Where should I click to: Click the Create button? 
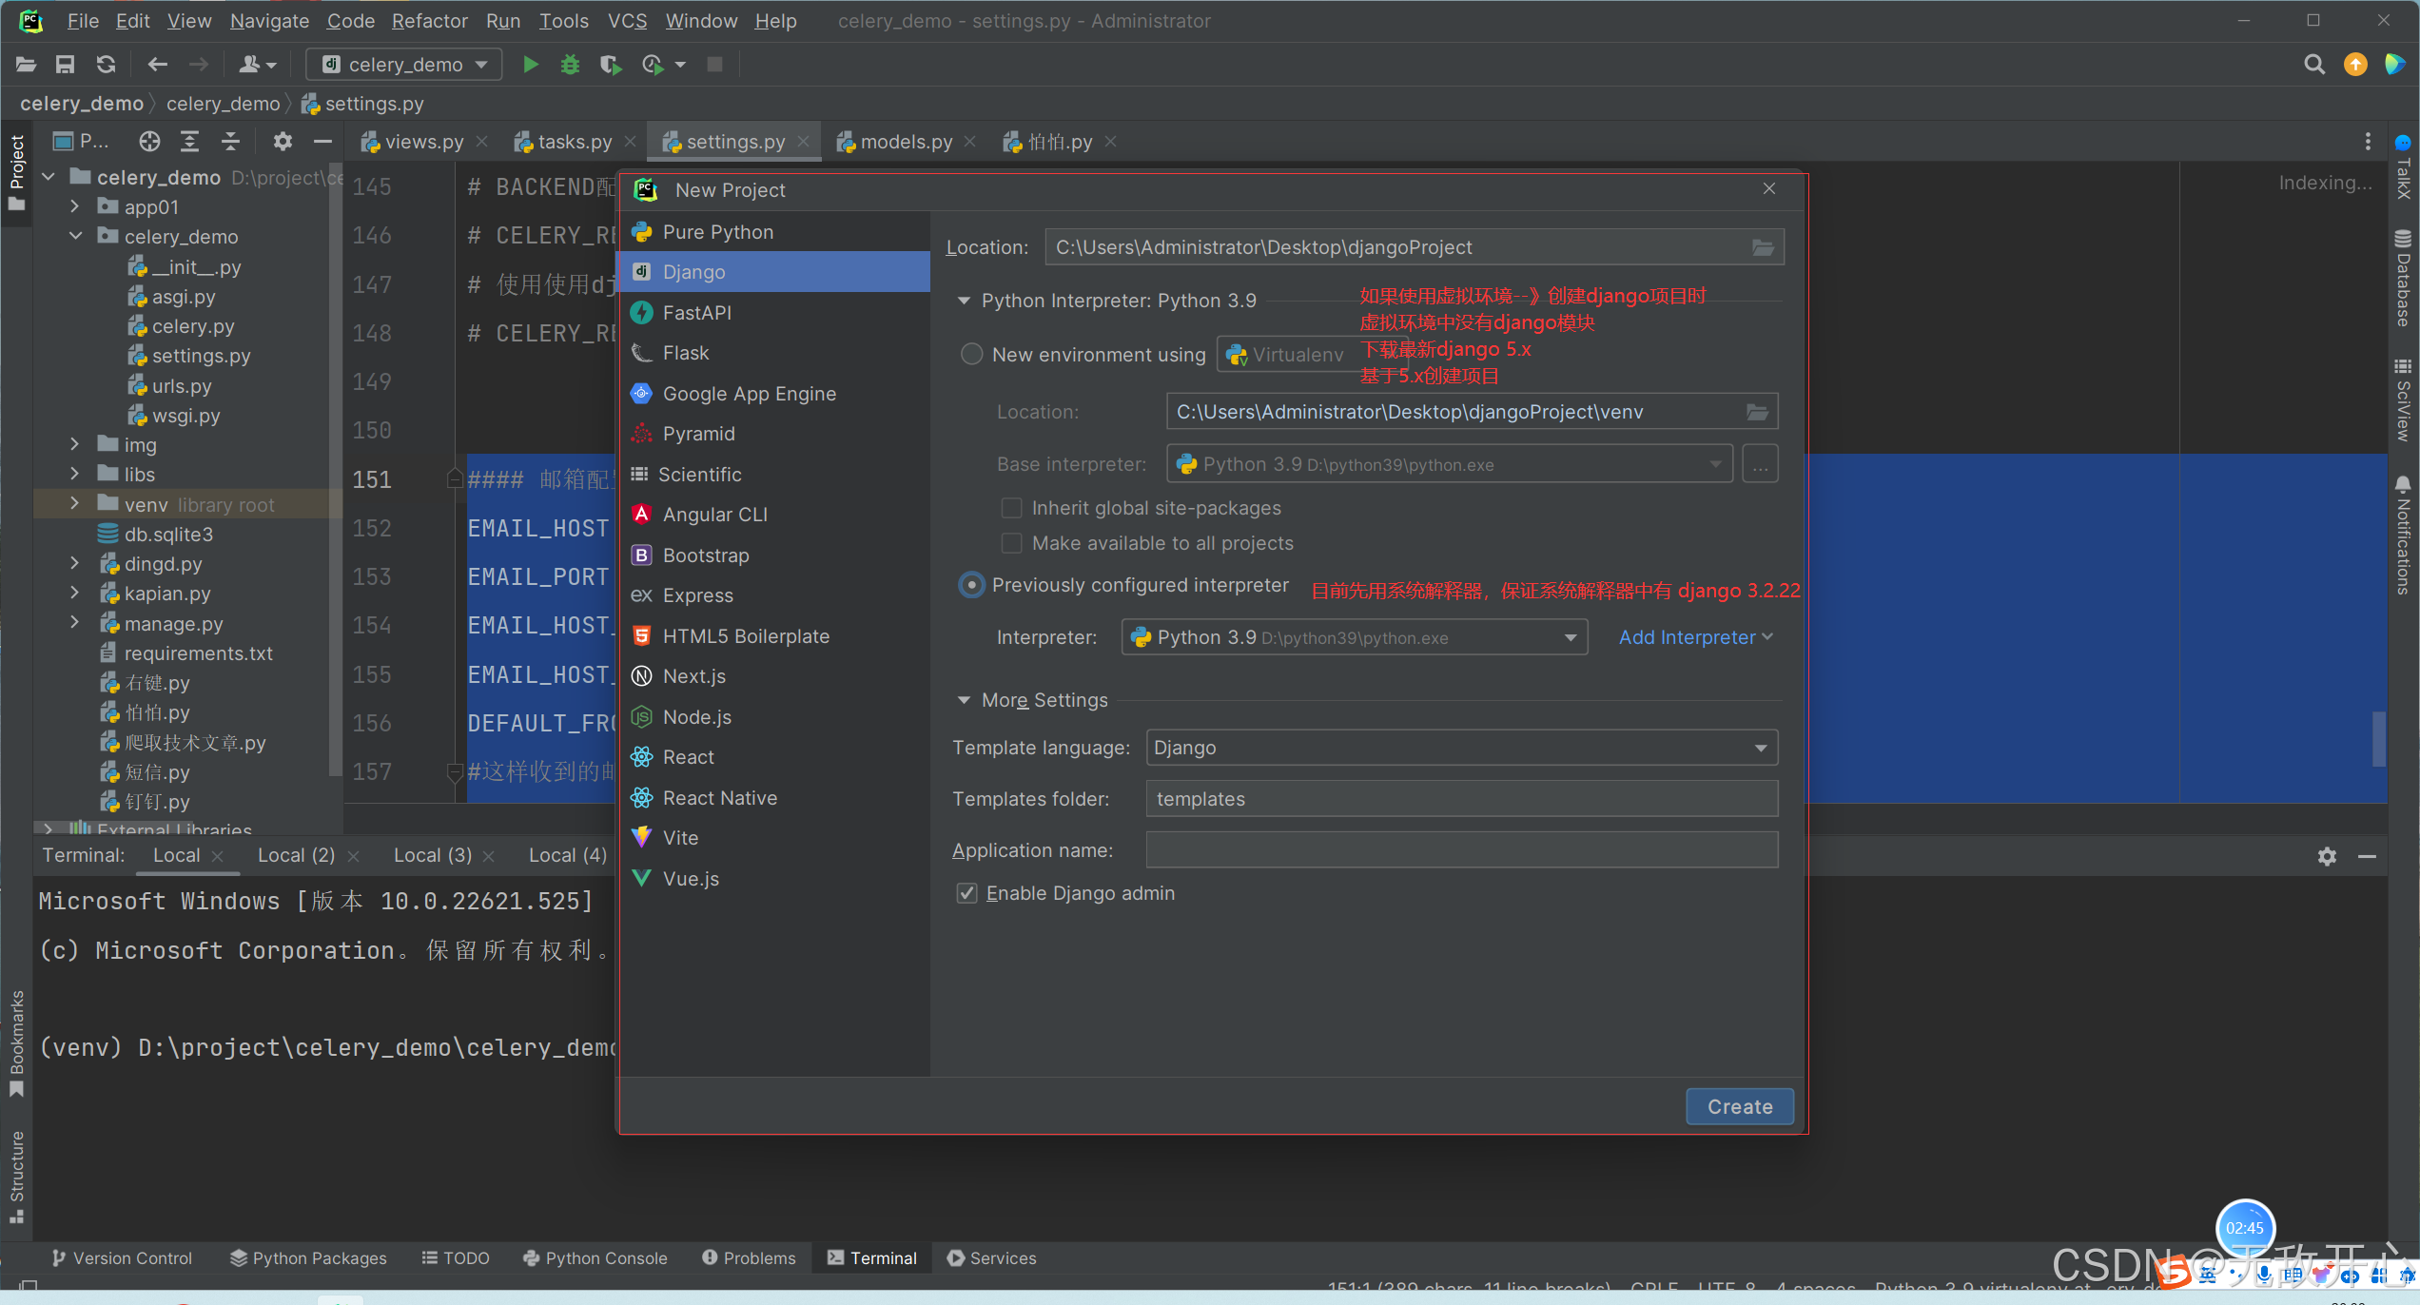click(x=1739, y=1106)
